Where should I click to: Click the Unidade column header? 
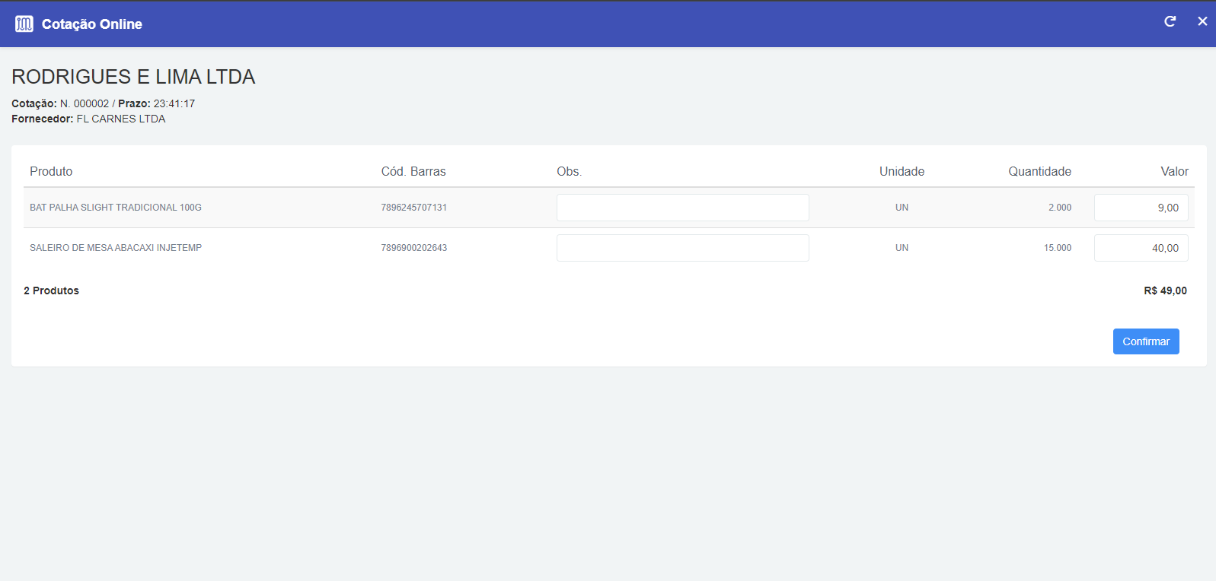click(x=902, y=171)
